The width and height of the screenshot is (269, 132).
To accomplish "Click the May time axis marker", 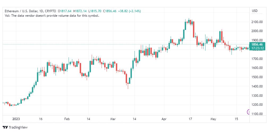I will pos(213,119).
